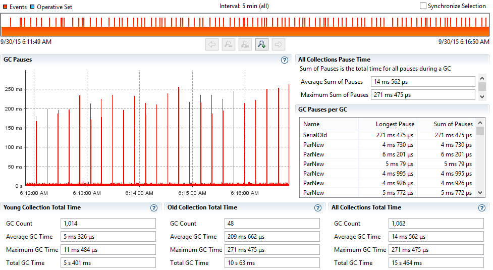
Task: Click All Collections Total GC Time field
Action: tap(436, 263)
